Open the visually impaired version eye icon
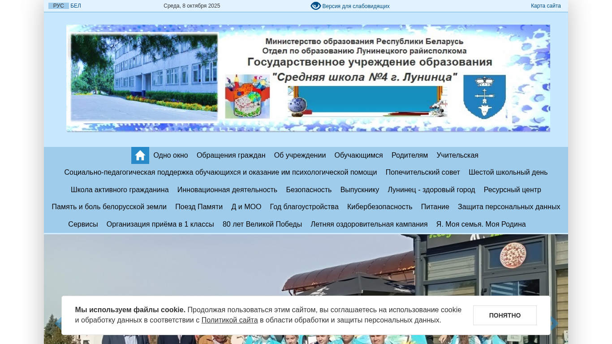This screenshot has height=344, width=612. pos(316,6)
